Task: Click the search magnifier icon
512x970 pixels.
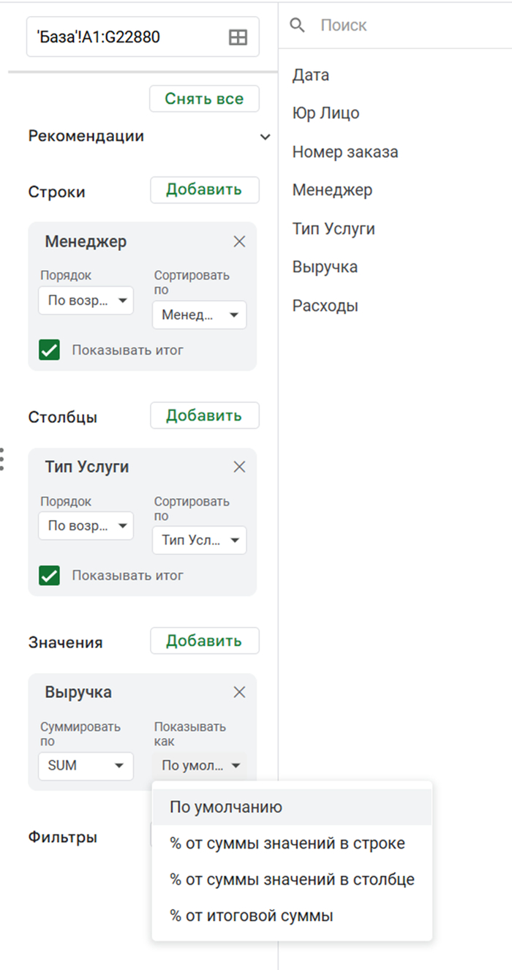Action: (x=297, y=25)
